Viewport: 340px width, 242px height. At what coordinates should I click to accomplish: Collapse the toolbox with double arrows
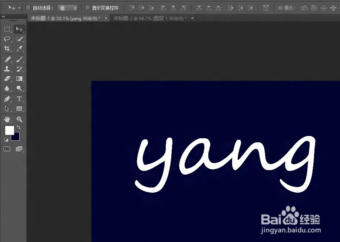point(3,16)
